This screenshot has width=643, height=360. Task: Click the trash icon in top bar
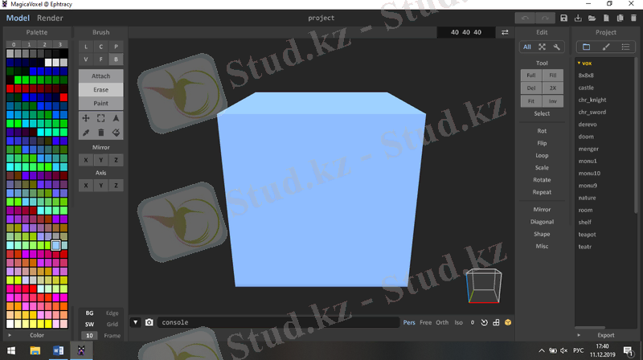point(633,18)
